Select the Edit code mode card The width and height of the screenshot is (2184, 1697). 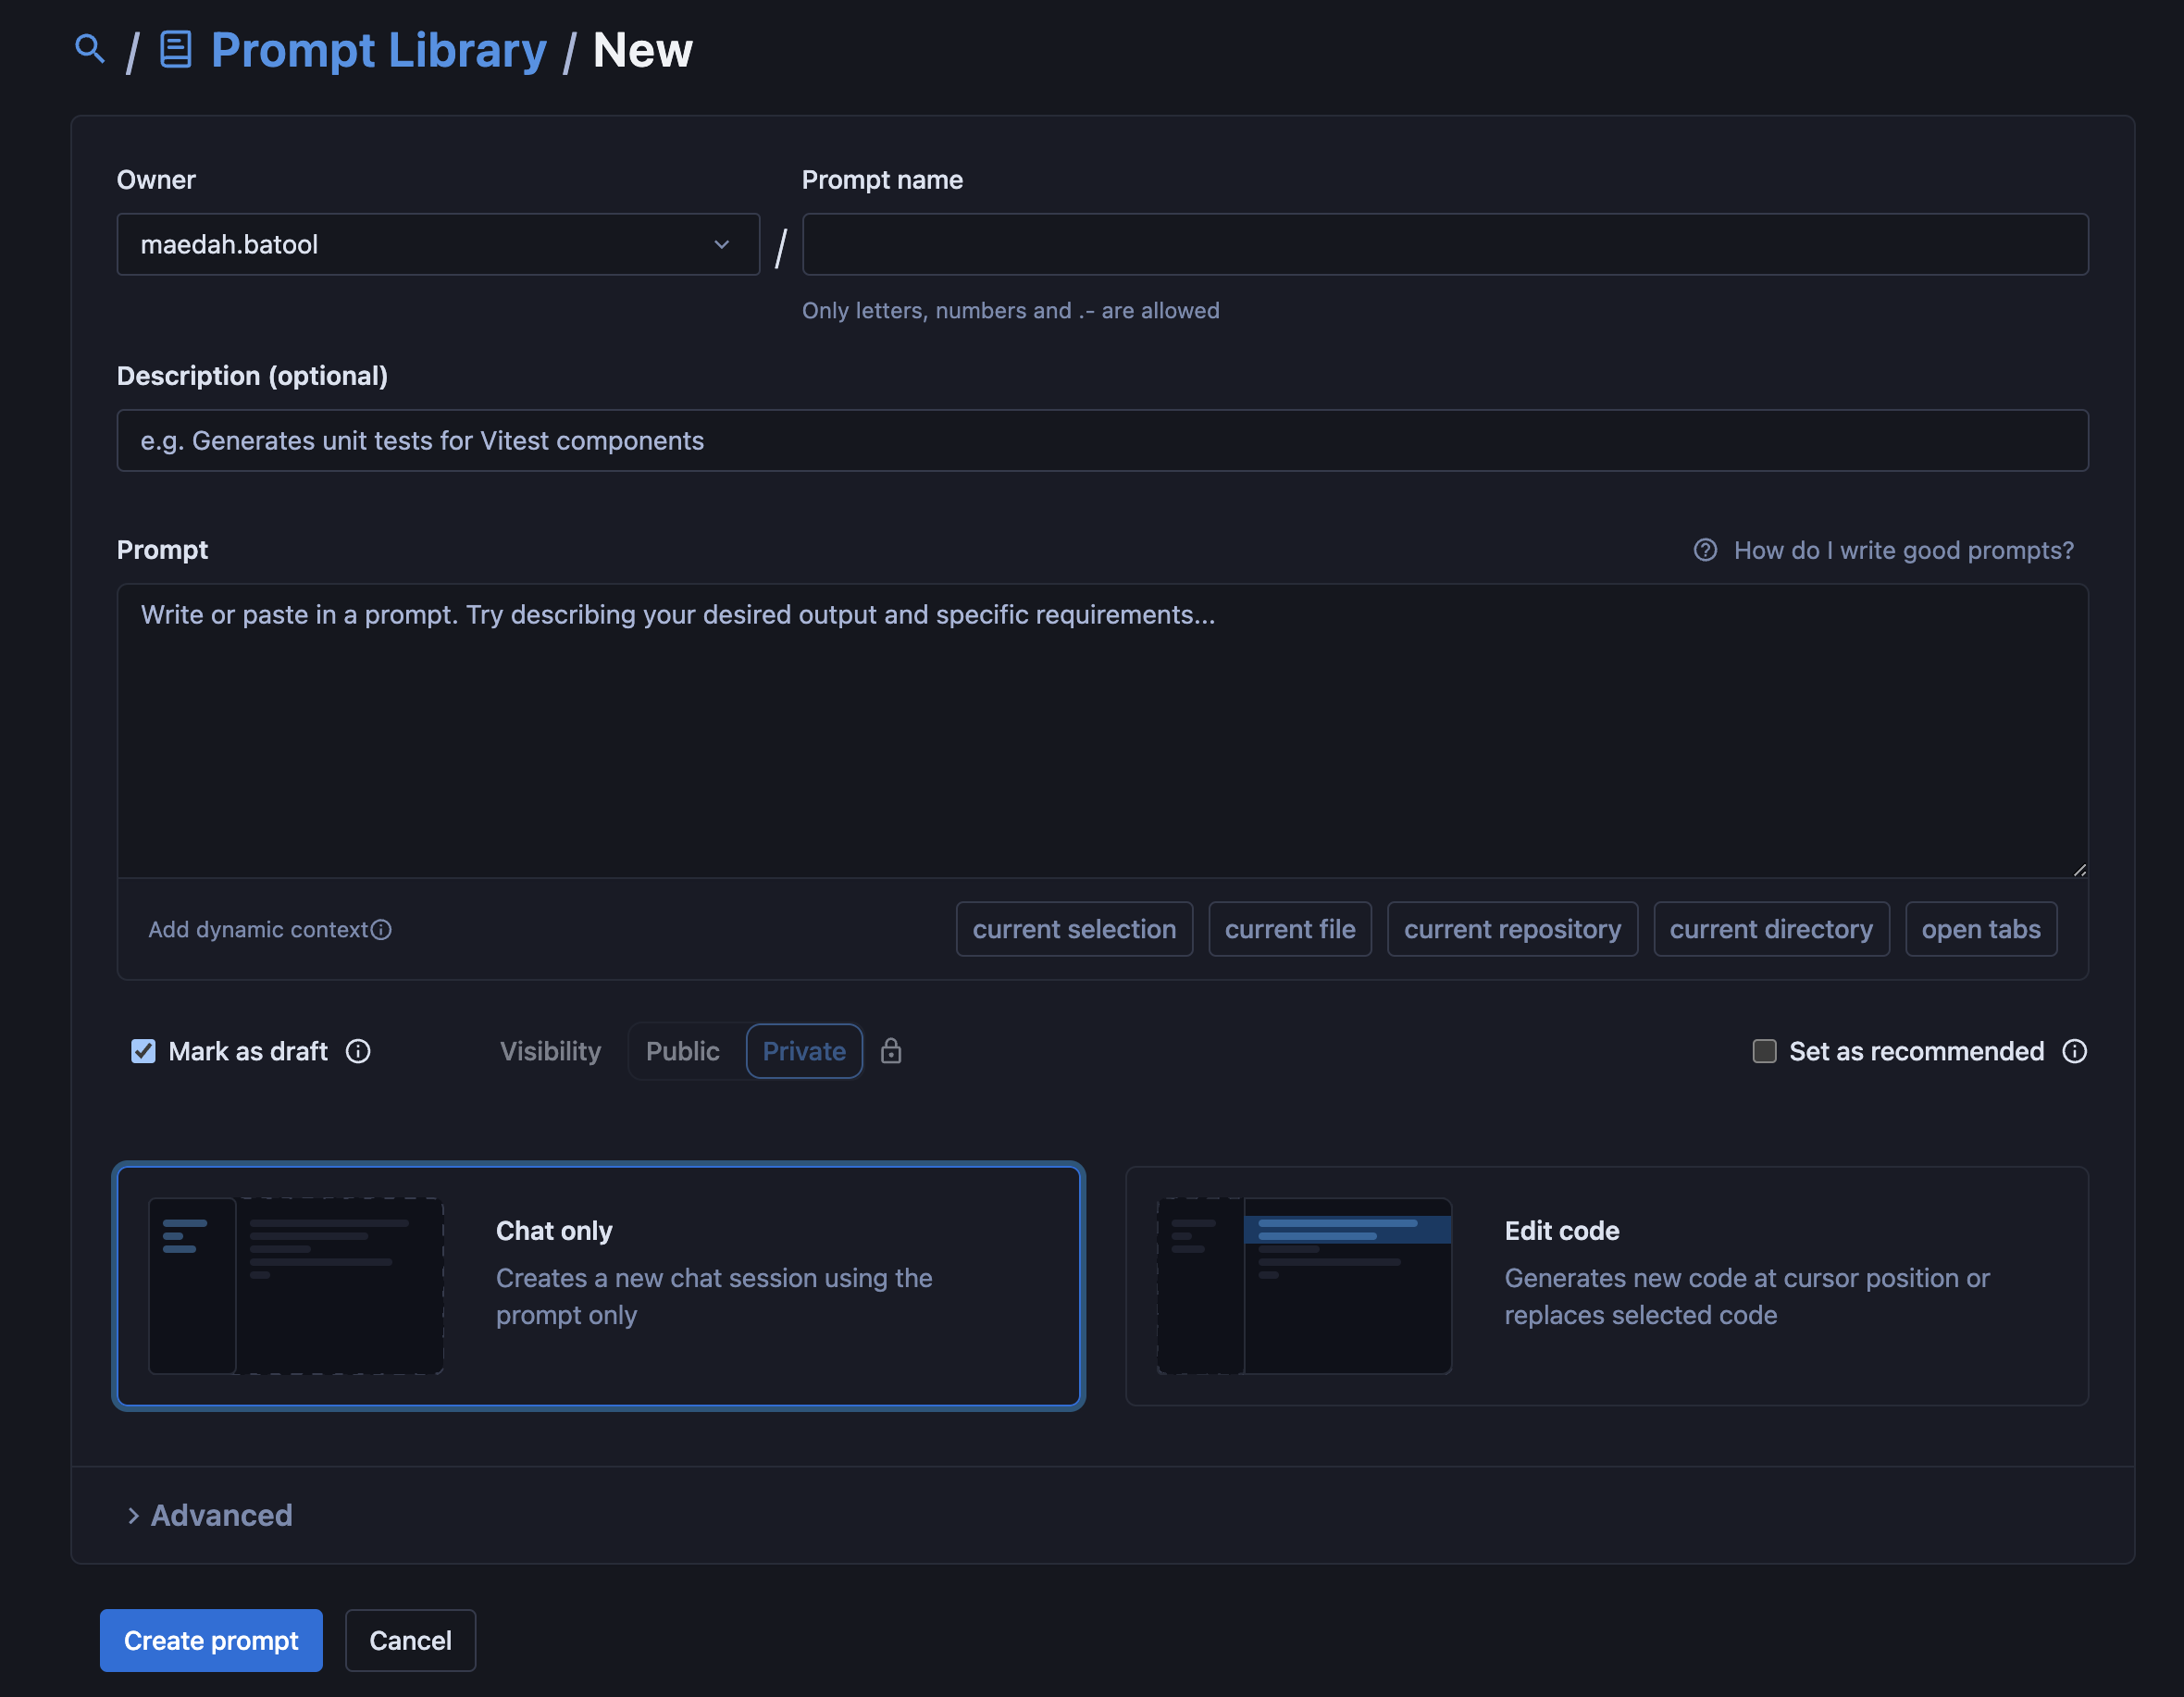coord(1606,1285)
